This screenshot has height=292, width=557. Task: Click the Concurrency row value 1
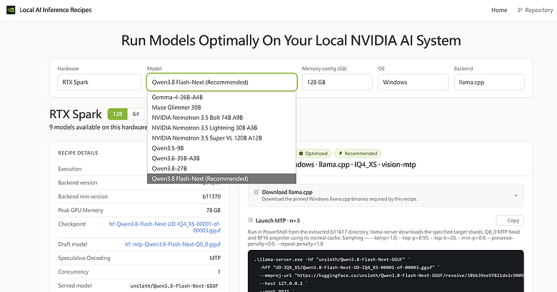pyautogui.click(x=219, y=272)
